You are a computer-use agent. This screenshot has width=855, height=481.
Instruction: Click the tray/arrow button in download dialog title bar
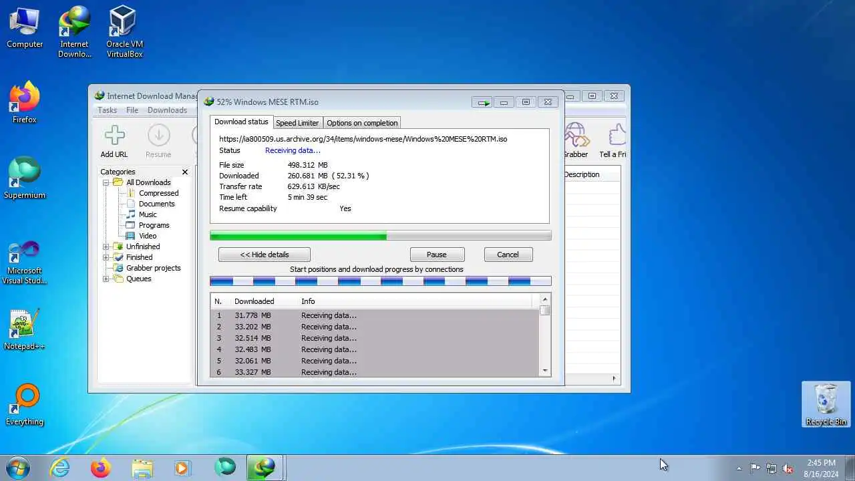(482, 102)
